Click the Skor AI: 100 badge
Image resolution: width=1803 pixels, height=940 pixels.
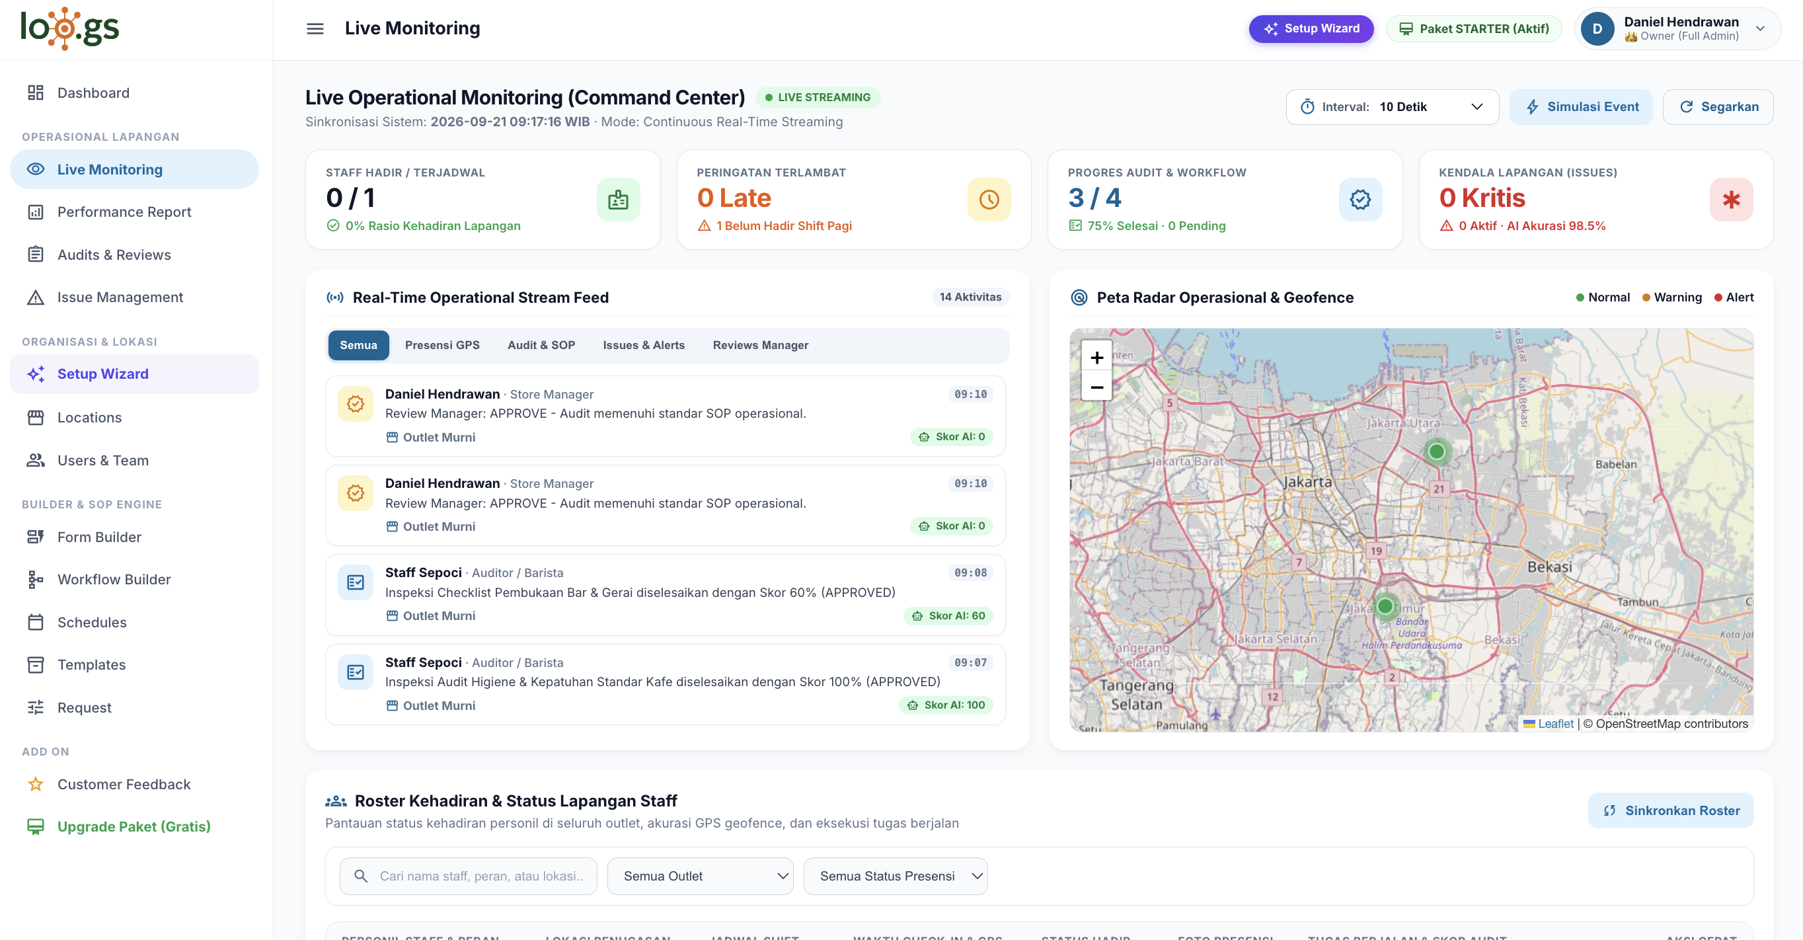tap(946, 705)
